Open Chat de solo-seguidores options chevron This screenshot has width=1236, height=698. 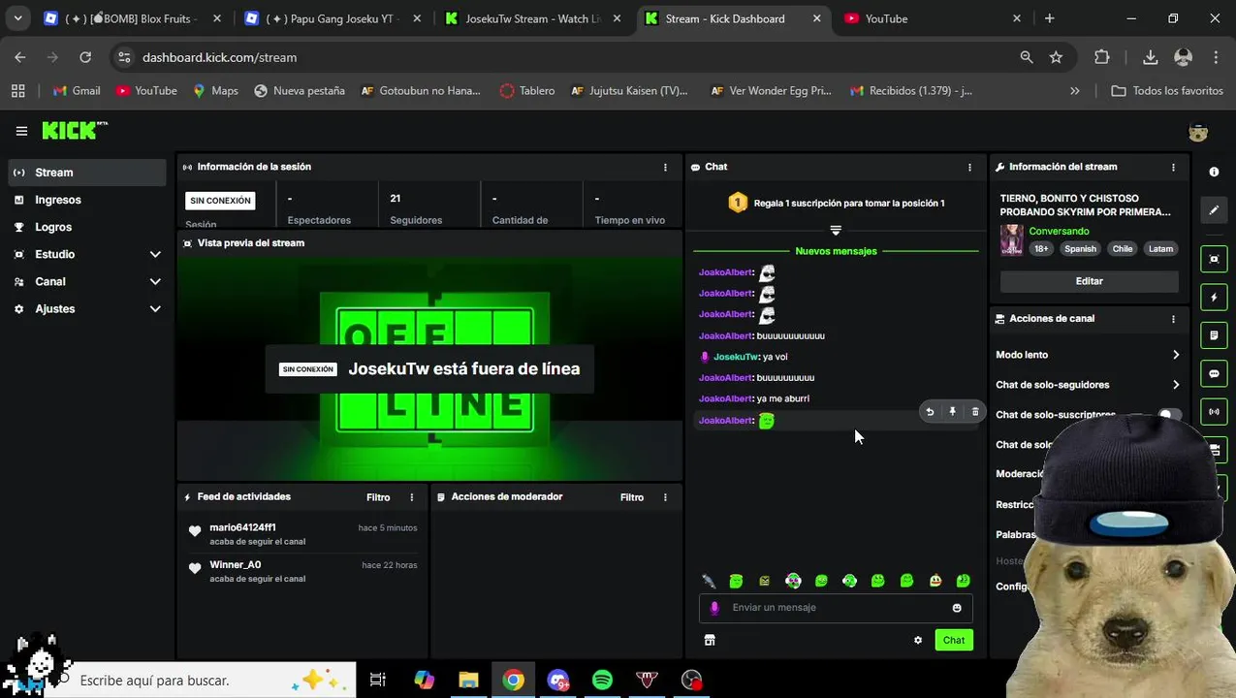[x=1176, y=385]
